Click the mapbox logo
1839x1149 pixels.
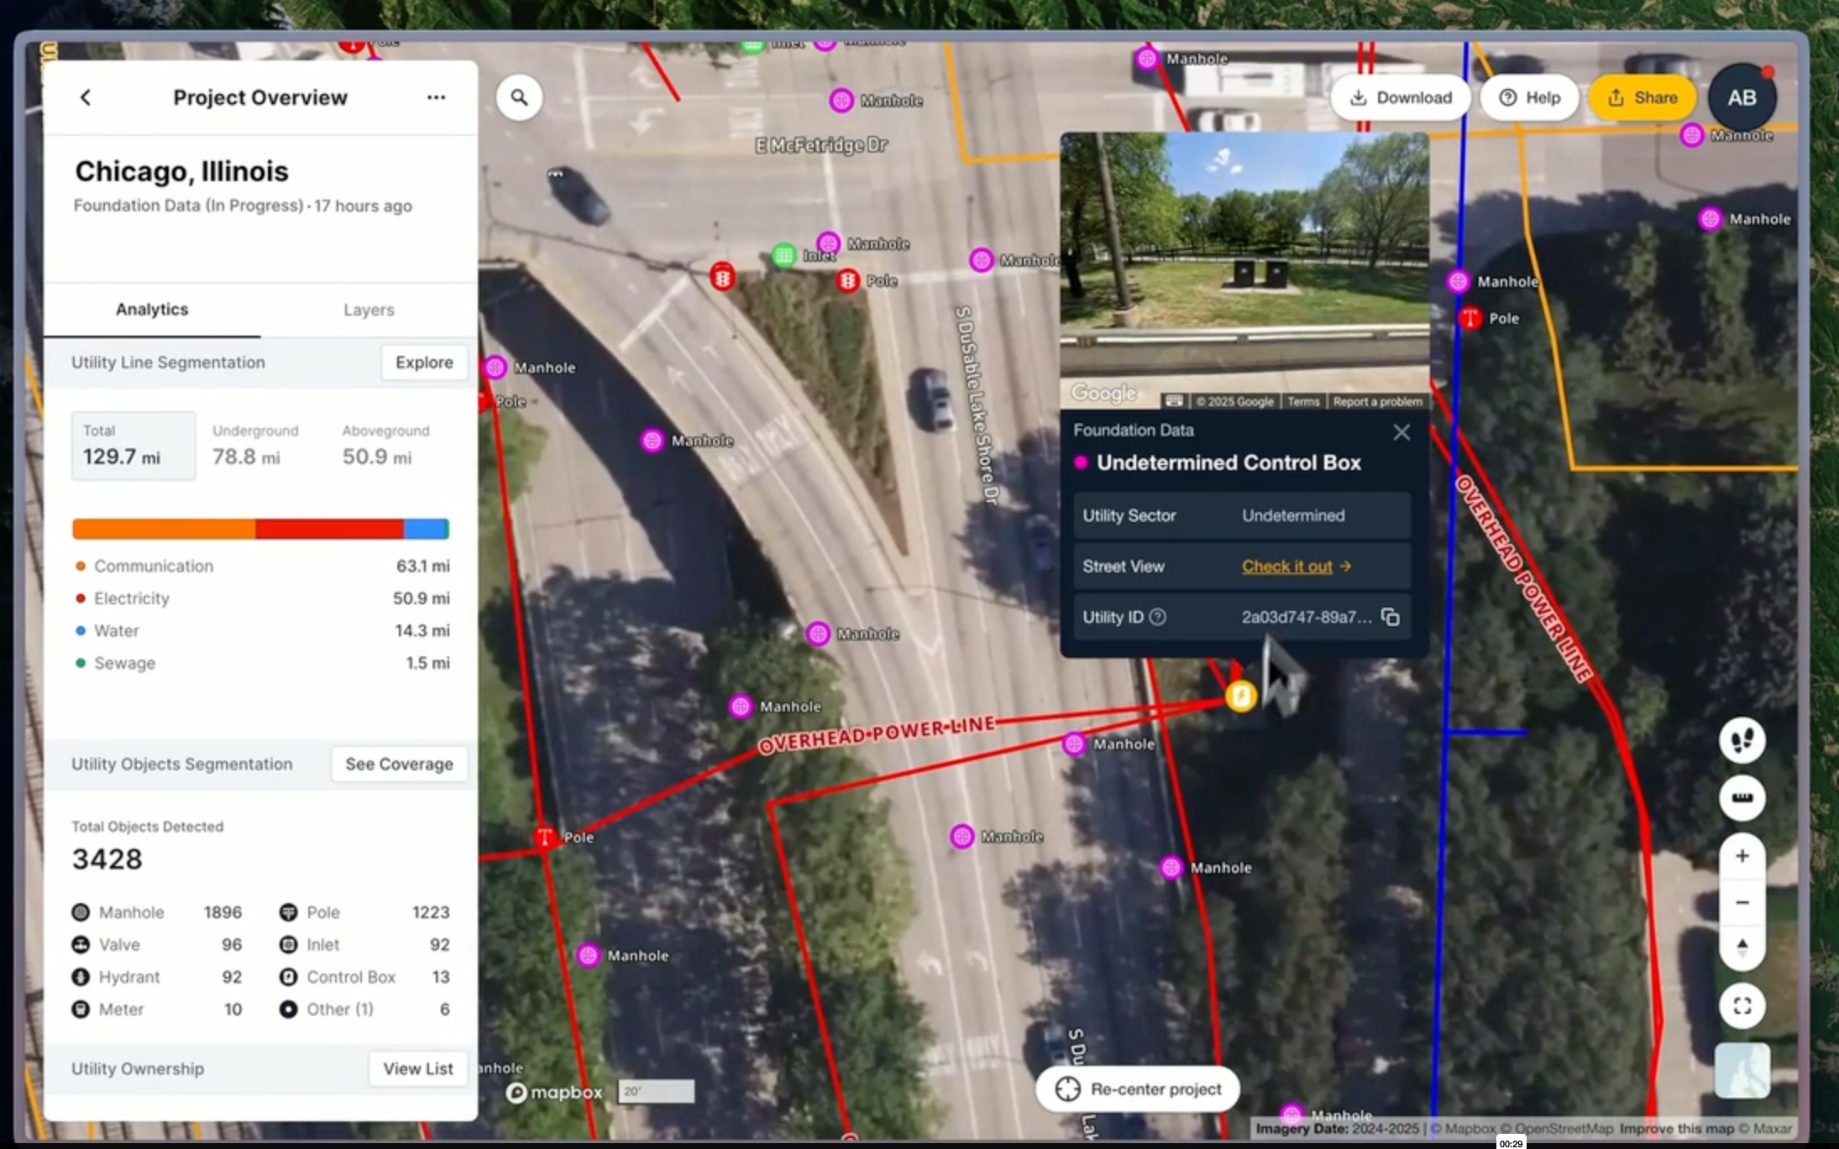(x=554, y=1092)
